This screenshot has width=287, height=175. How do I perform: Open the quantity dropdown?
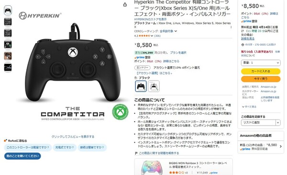261,63
